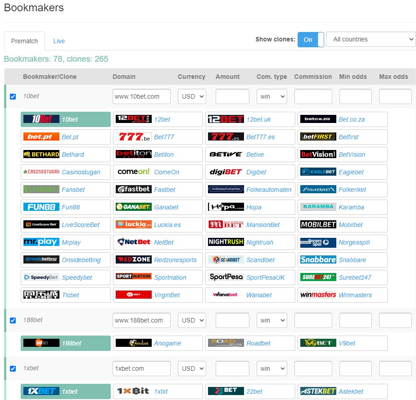Open 188bet currency USD dropdown
The height and width of the screenshot is (400, 416).
tap(192, 320)
